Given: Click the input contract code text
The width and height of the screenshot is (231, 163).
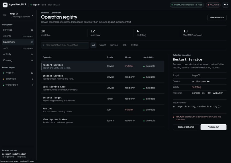Looking at the screenshot, I should (x=197, y=107).
